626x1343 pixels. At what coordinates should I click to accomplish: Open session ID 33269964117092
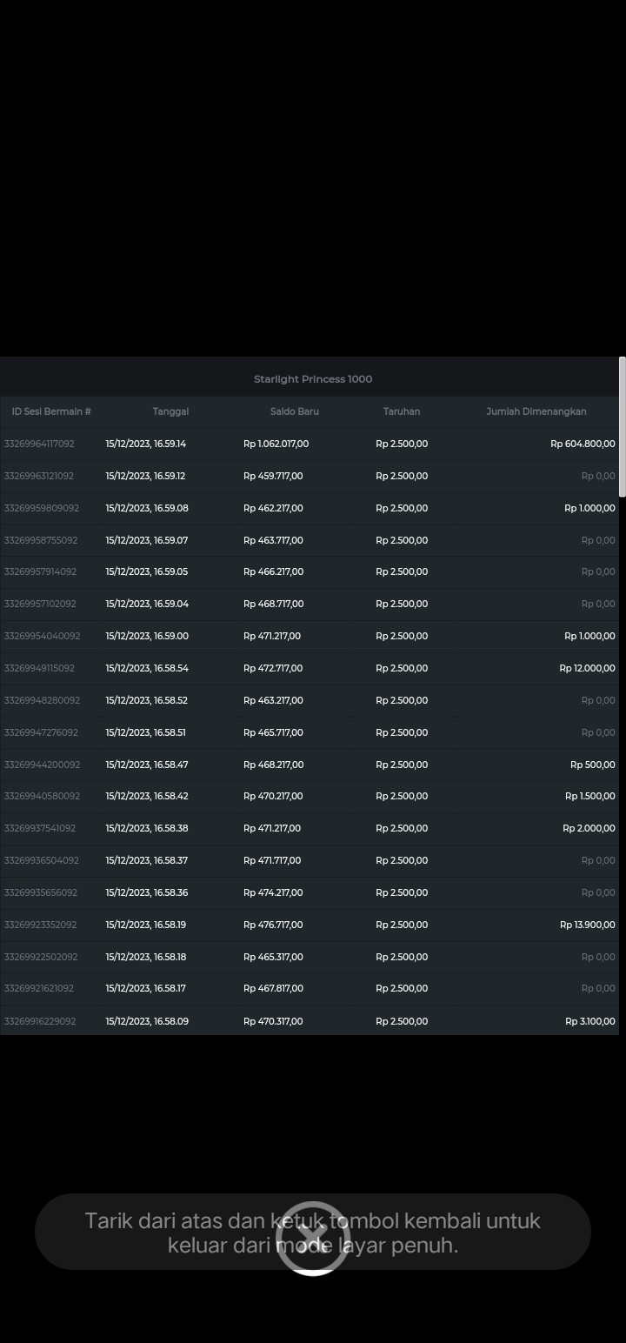[x=39, y=444]
